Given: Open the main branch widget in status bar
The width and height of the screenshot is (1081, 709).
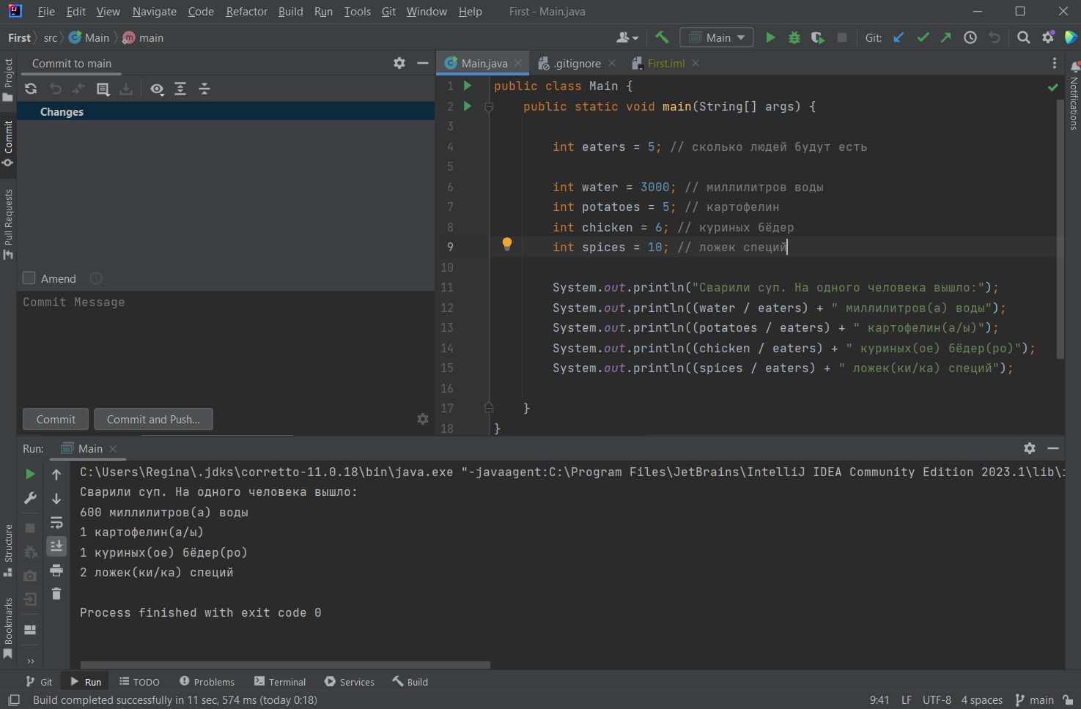Looking at the screenshot, I should pyautogui.click(x=1041, y=699).
